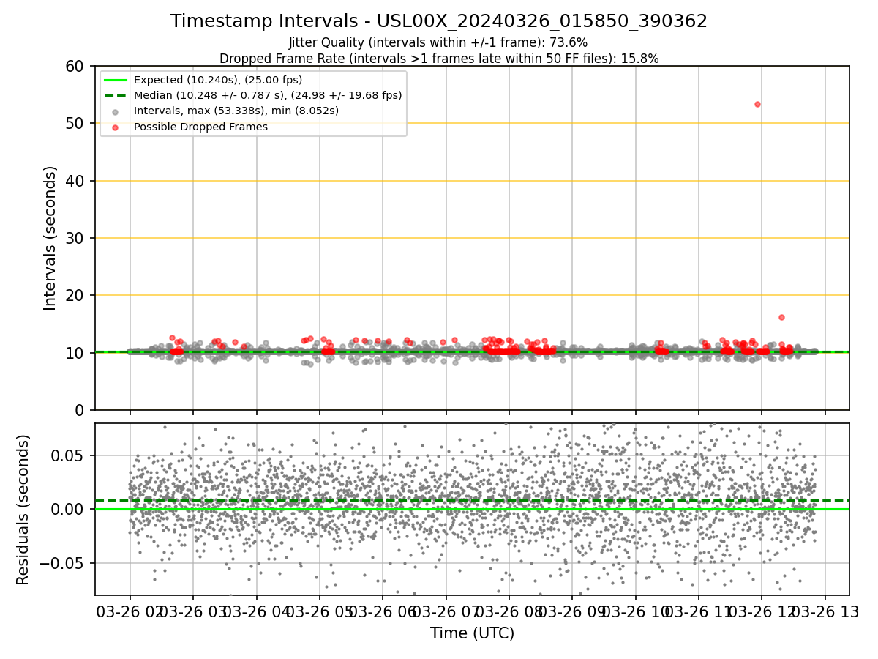Click legend entry 'Expected (10.240s), (25.00 fps)'
The width and height of the screenshot is (878, 659).
[218, 80]
